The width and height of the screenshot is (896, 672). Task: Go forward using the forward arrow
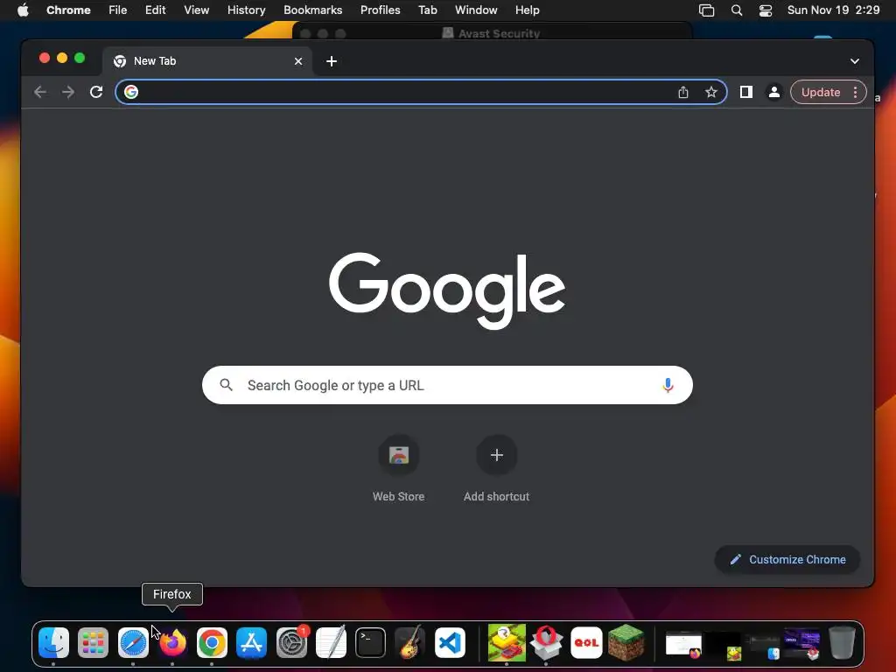(x=68, y=92)
